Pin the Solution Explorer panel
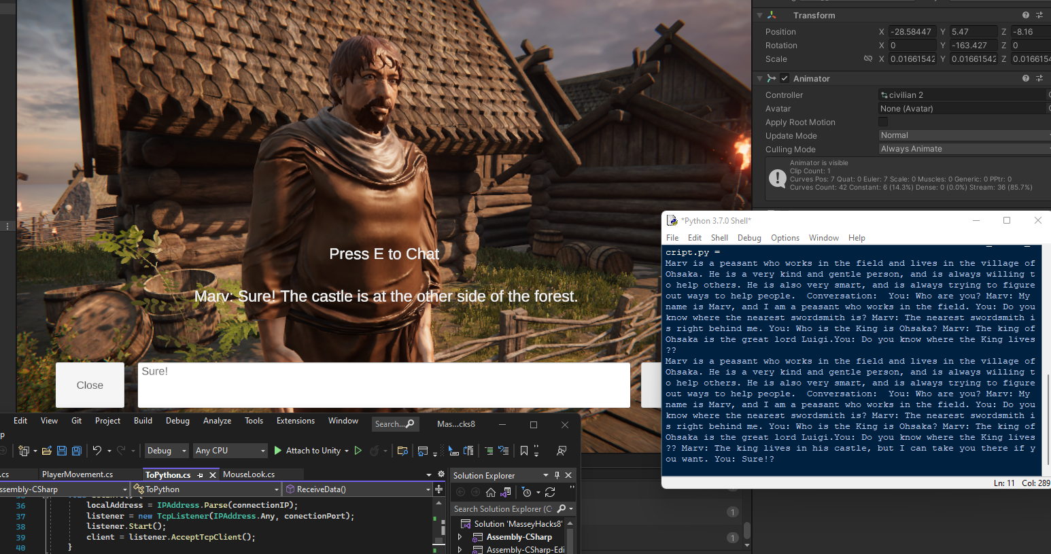 pyautogui.click(x=557, y=475)
